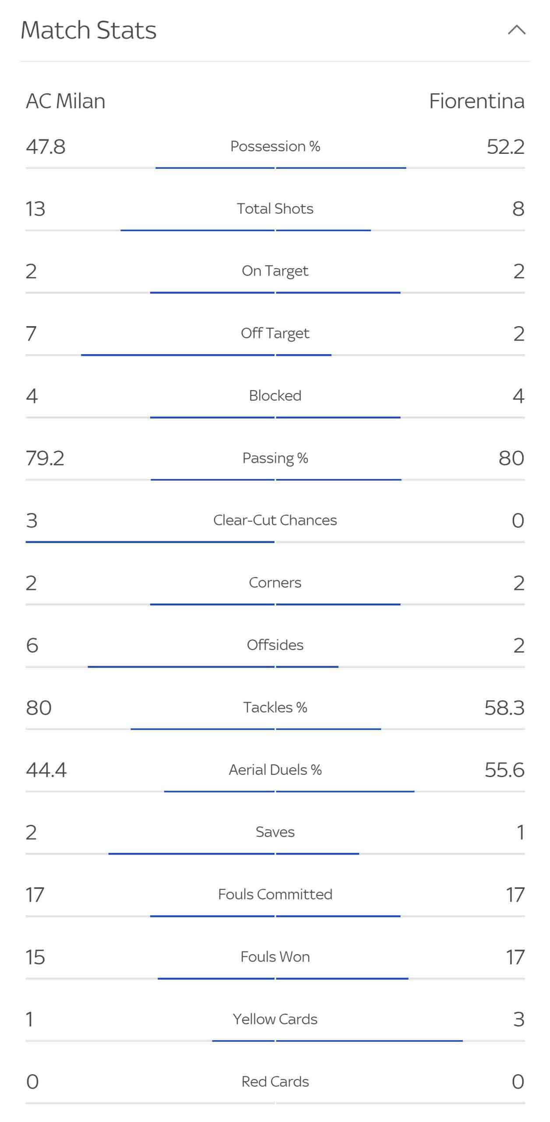
Task: Select the Fouls Won label
Action: pyautogui.click(x=275, y=956)
